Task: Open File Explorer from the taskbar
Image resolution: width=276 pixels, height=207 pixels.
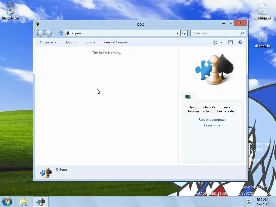Action: (24, 202)
